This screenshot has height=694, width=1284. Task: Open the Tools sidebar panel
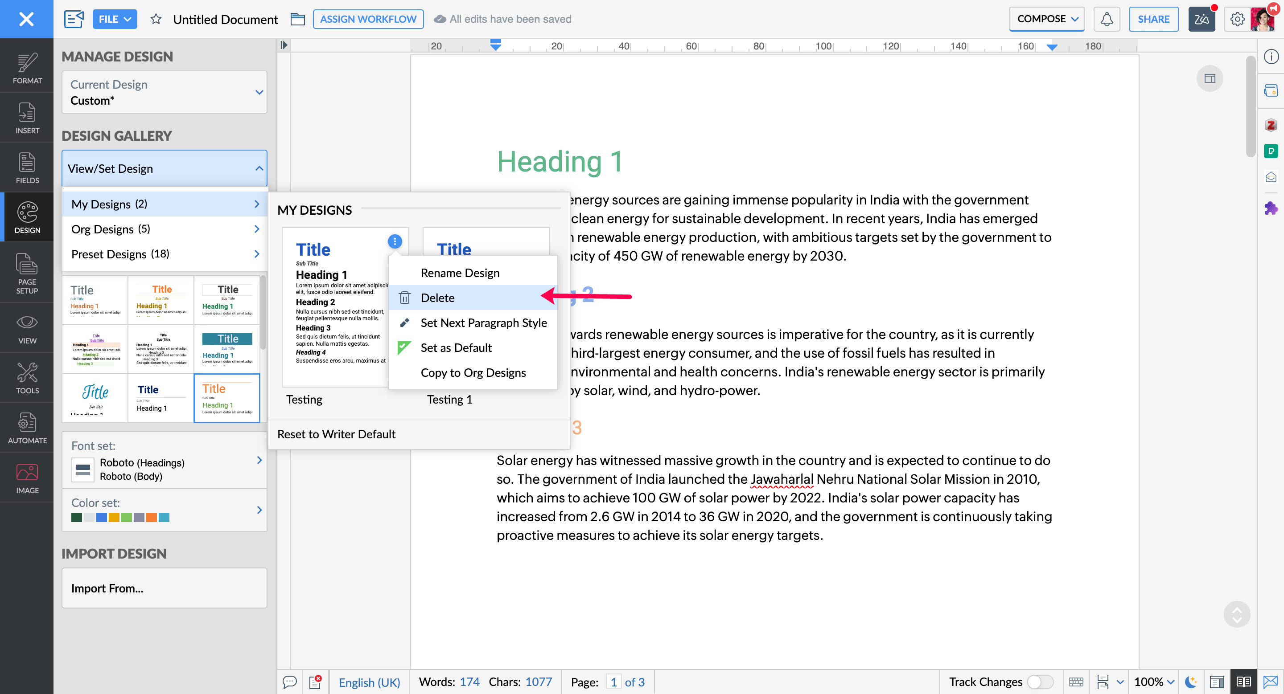pos(27,378)
